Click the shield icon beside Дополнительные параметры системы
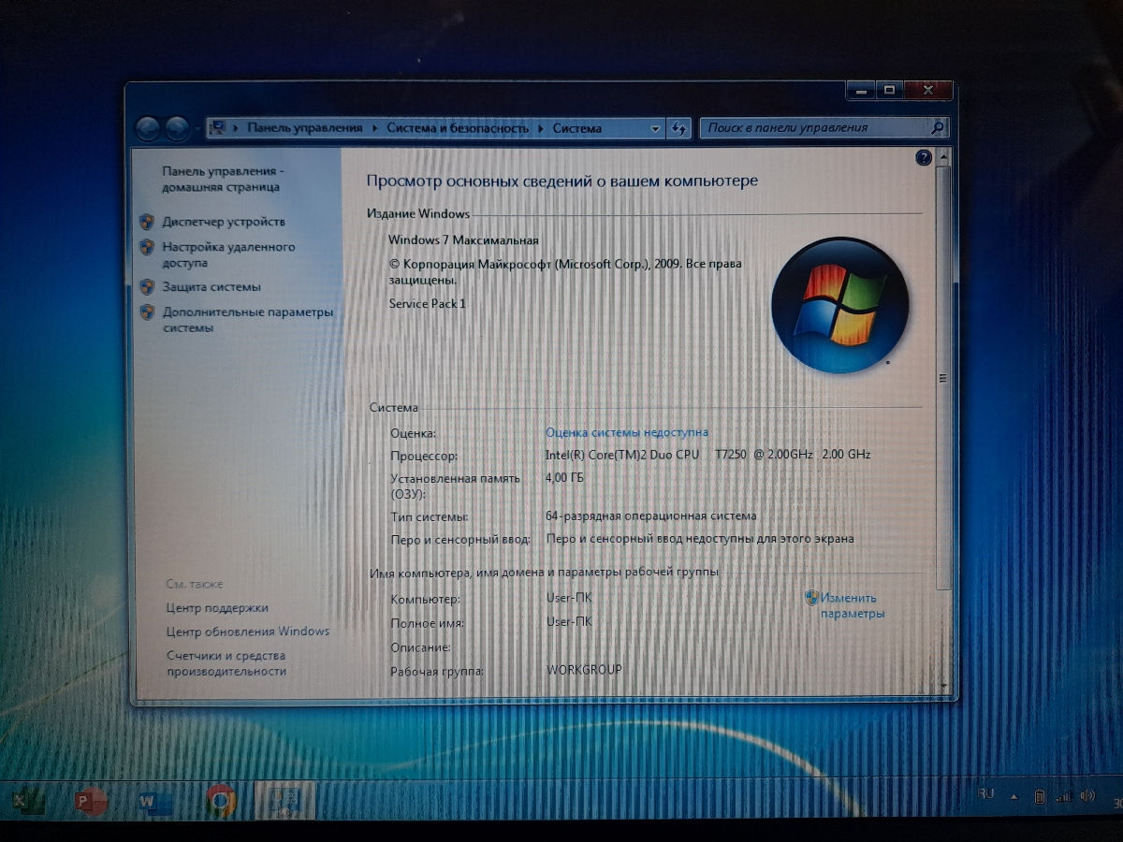The height and width of the screenshot is (842, 1123). click(147, 312)
